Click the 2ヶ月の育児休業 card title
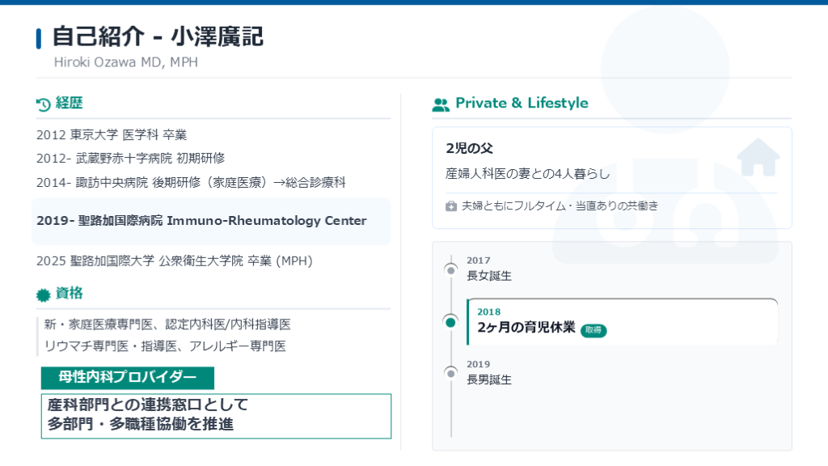The width and height of the screenshot is (828, 466). click(526, 328)
